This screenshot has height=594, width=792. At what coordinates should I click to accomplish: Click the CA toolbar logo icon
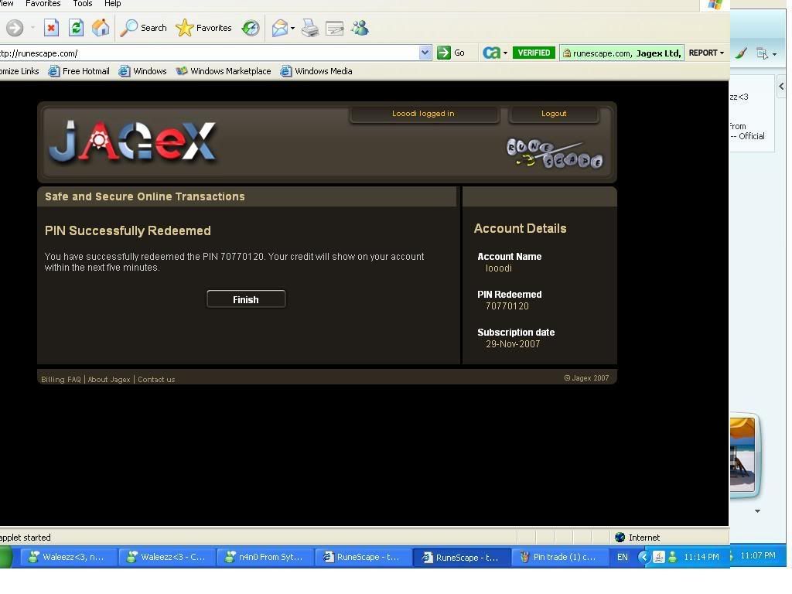[491, 53]
